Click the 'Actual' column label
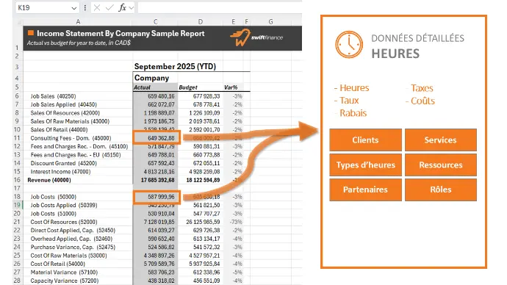Image resolution: width=507 pixels, height=285 pixels. pyautogui.click(x=143, y=87)
